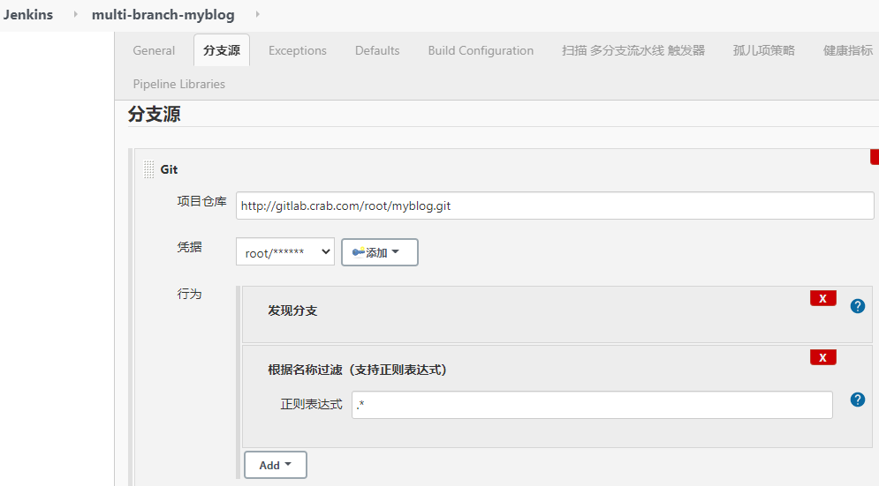Click the 发现分支 behavior label

292,310
